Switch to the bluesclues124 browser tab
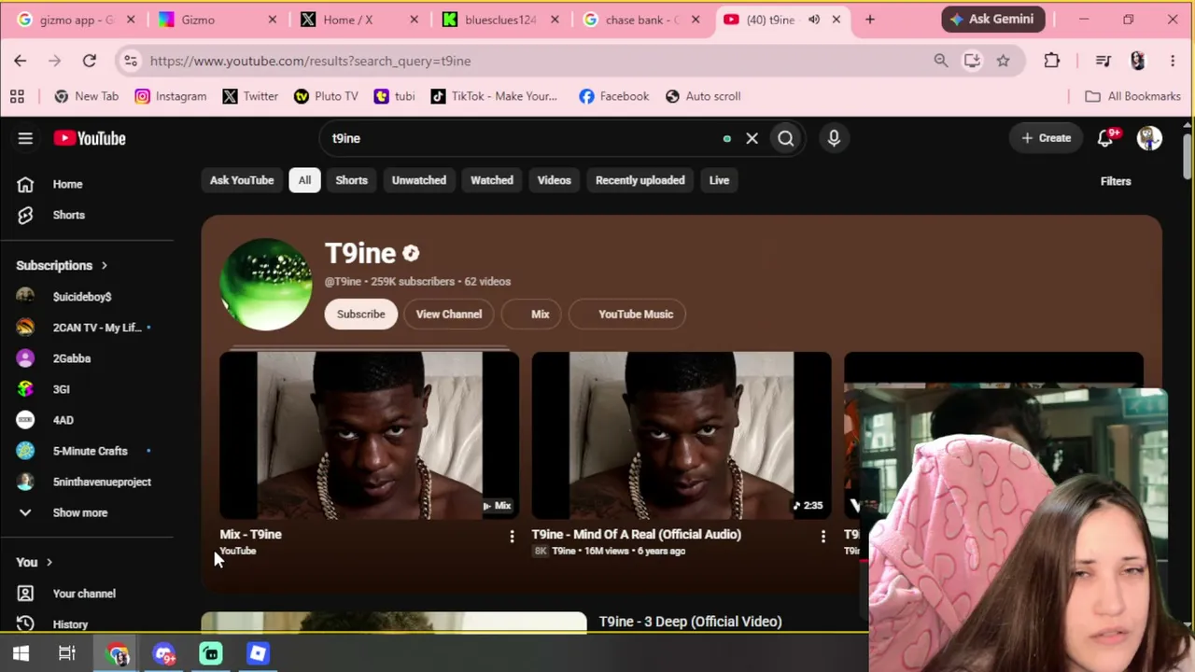 tap(502, 20)
